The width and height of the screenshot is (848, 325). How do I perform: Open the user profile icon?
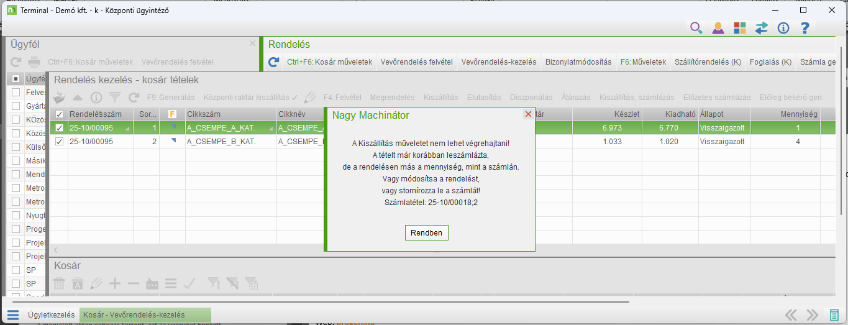coord(718,28)
